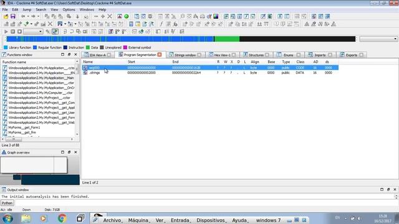399x224 pixels.
Task: Switch to the IDA View-A tab
Action: pos(97,55)
